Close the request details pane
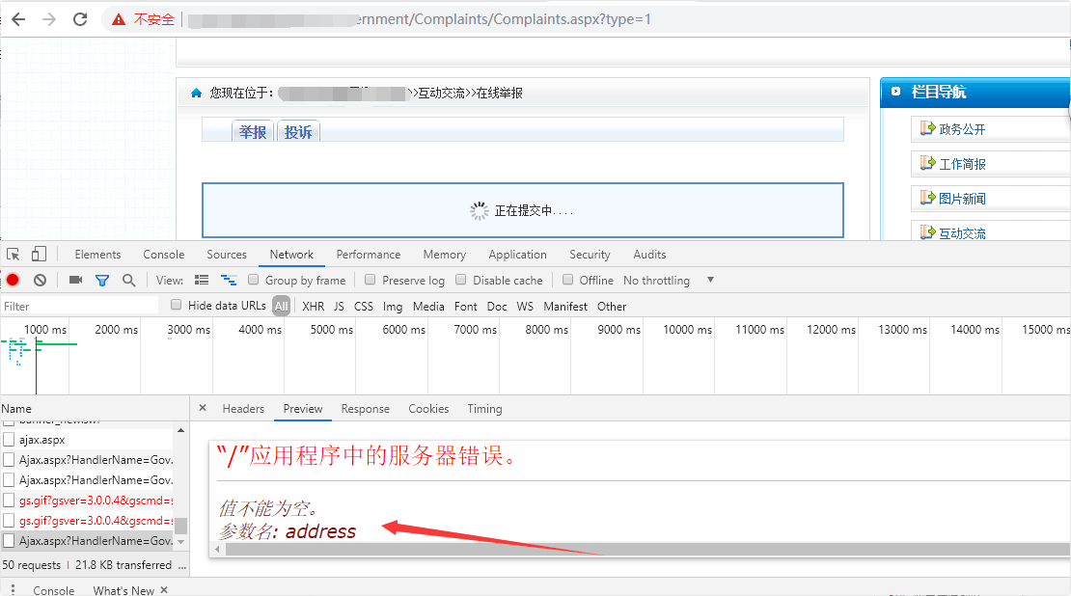This screenshot has height=596, width=1071. [203, 408]
